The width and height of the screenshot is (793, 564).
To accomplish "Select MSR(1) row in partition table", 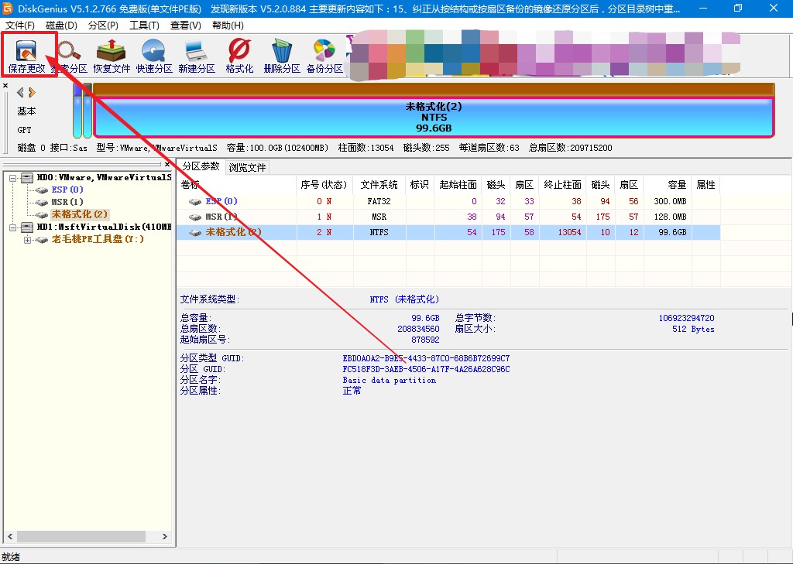I will point(448,217).
